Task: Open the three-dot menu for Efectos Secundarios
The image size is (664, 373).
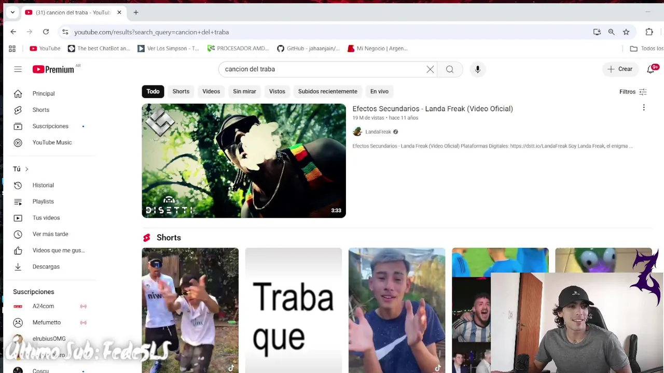Action: [644, 108]
